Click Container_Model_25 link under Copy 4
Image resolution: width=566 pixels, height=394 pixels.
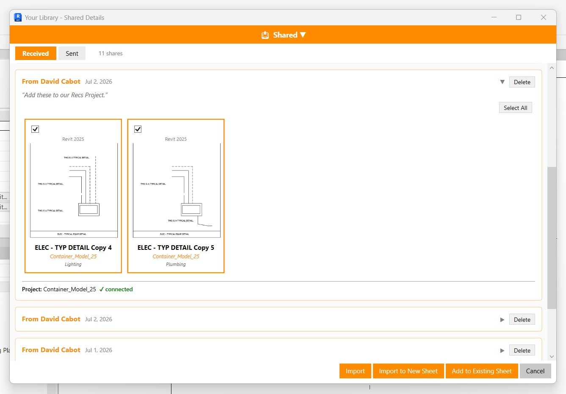click(73, 257)
